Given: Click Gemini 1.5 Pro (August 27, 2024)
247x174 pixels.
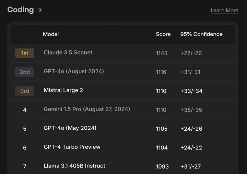Looking at the screenshot, I should (x=87, y=109).
